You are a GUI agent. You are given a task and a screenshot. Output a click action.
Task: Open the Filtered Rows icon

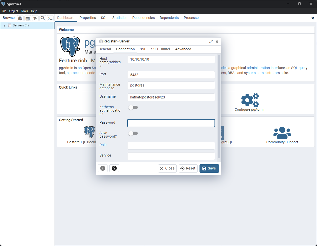click(x=35, y=18)
